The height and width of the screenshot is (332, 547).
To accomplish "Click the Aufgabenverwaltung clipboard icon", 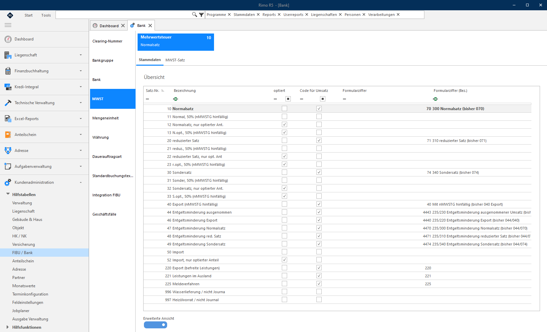I will click(8, 166).
